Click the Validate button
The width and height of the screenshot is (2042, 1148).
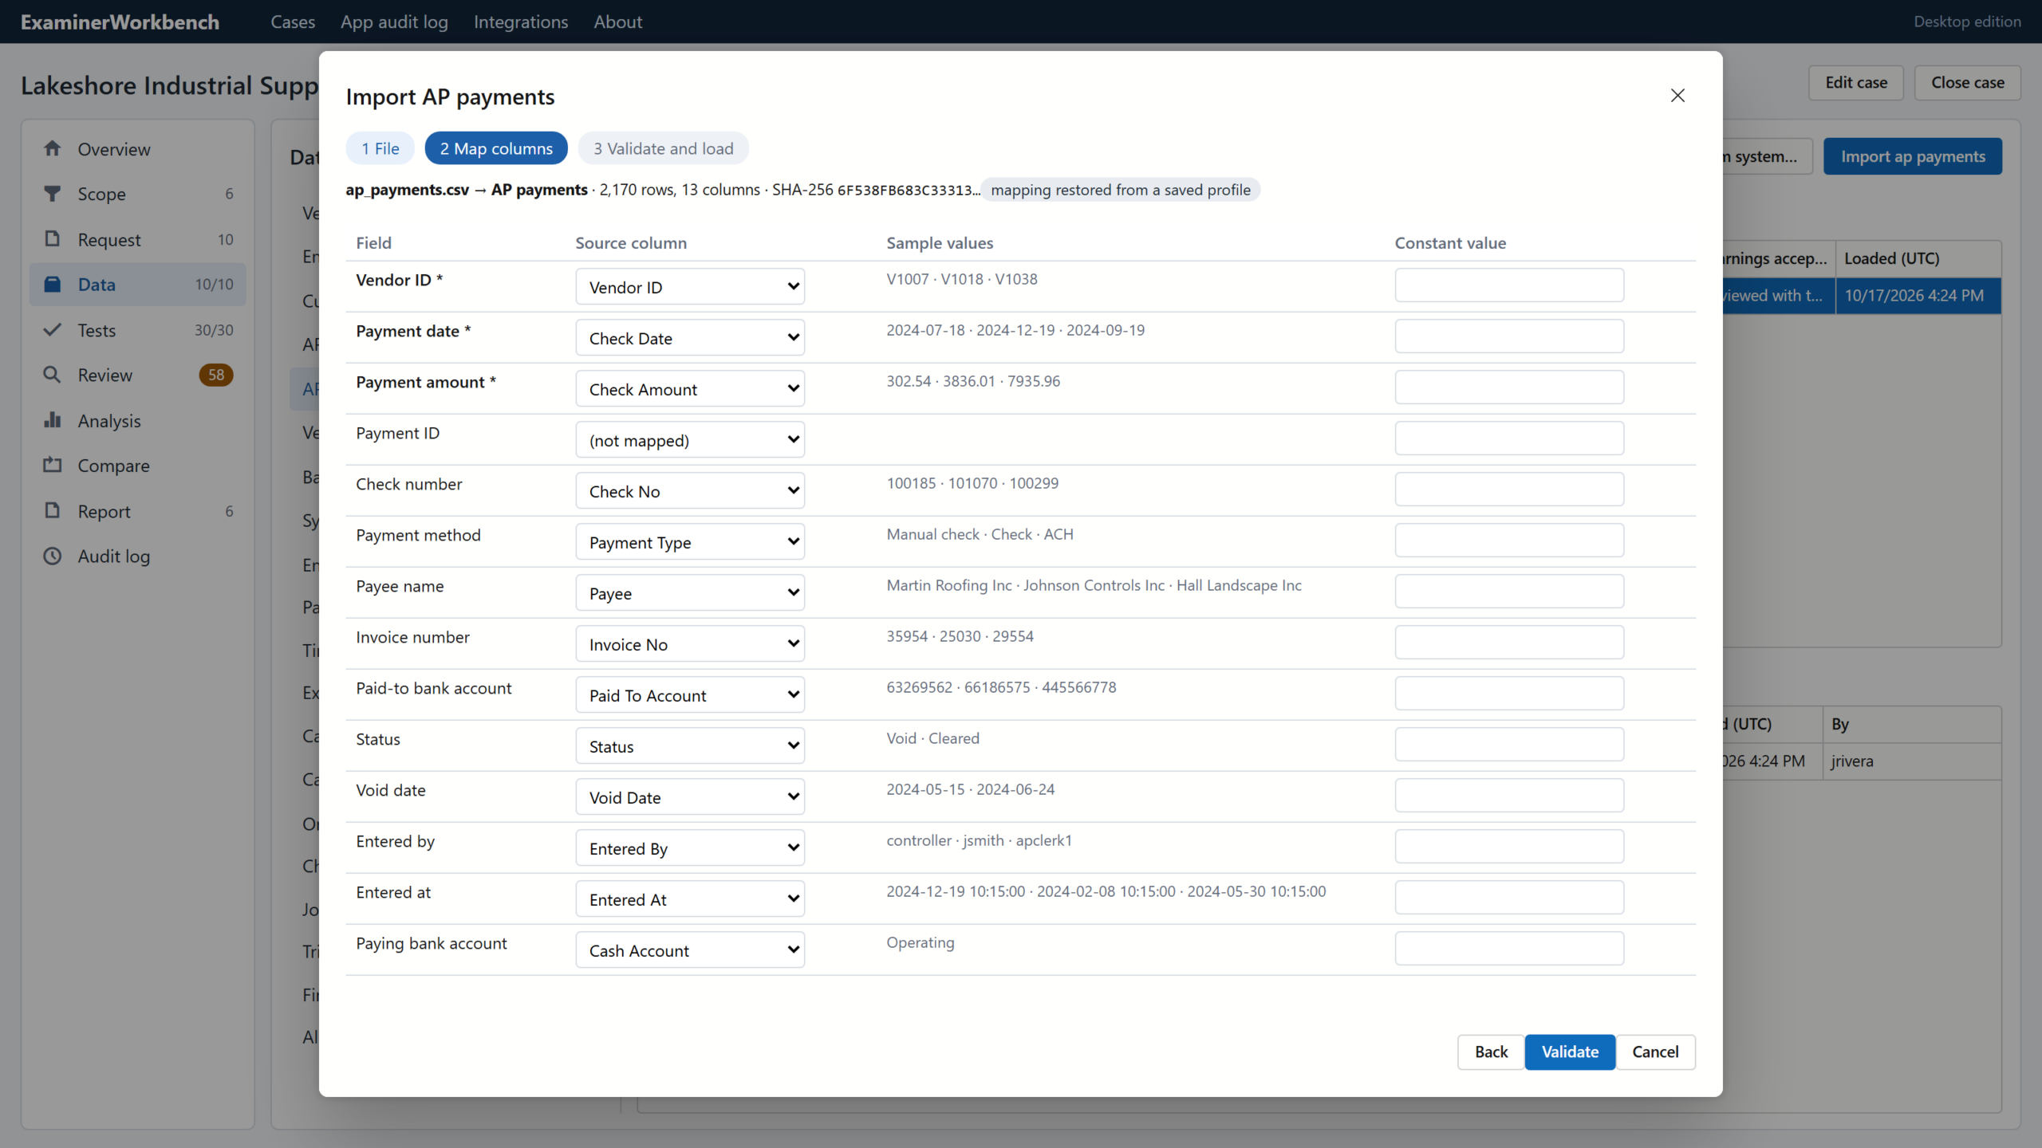tap(1570, 1052)
